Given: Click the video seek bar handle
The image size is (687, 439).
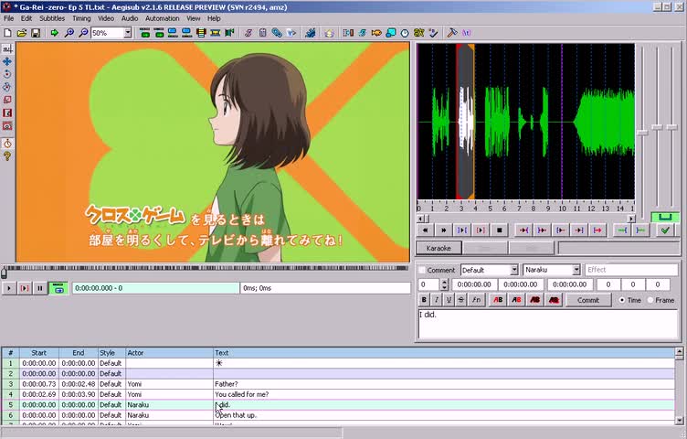Looking at the screenshot, I should [x=4, y=273].
